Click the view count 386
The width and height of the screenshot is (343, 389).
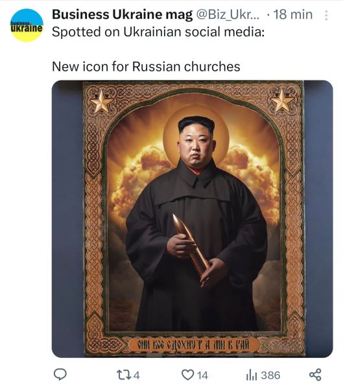[x=270, y=375]
